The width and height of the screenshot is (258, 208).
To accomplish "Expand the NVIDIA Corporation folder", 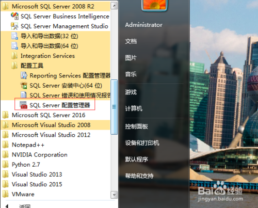I will 55,154.
